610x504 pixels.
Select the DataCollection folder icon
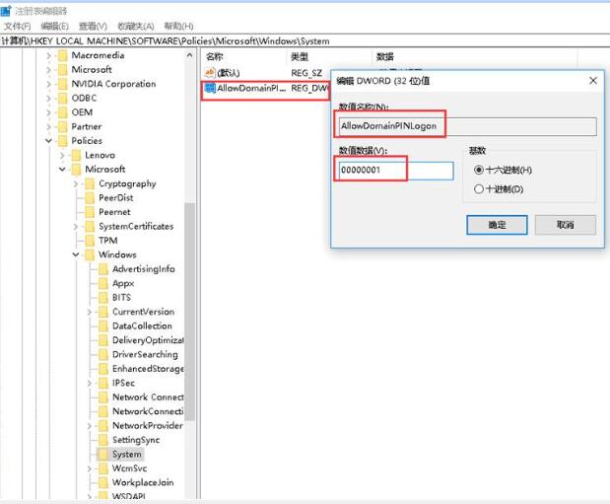103,326
